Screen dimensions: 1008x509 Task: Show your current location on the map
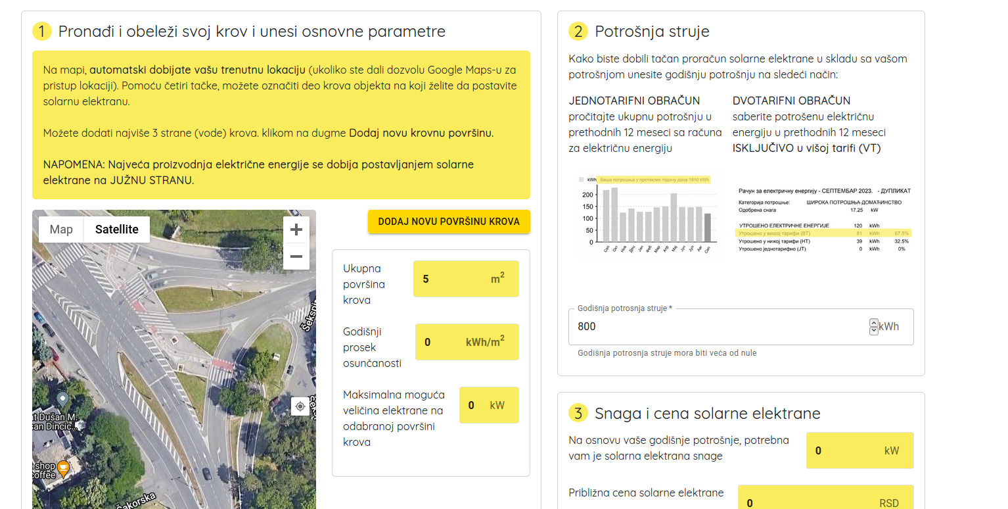point(300,406)
